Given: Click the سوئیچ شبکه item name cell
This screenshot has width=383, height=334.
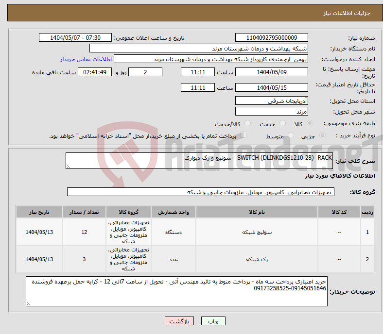Looking at the screenshot, I should [257, 232].
